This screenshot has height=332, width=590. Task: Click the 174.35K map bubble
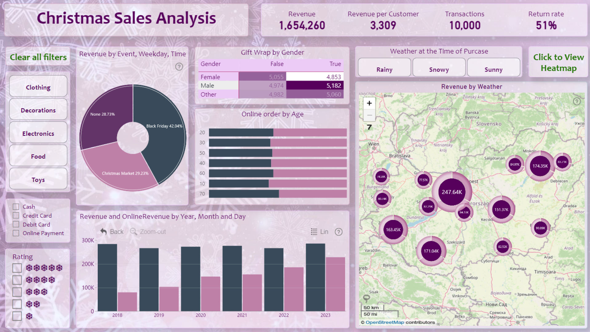point(540,166)
